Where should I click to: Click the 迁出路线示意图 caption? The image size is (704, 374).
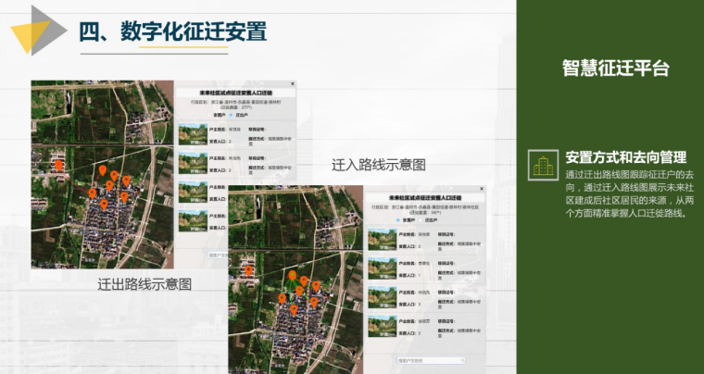145,285
